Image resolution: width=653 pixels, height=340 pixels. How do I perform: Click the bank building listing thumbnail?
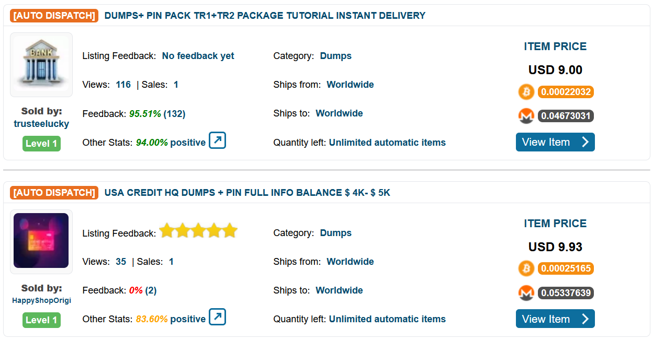41,65
